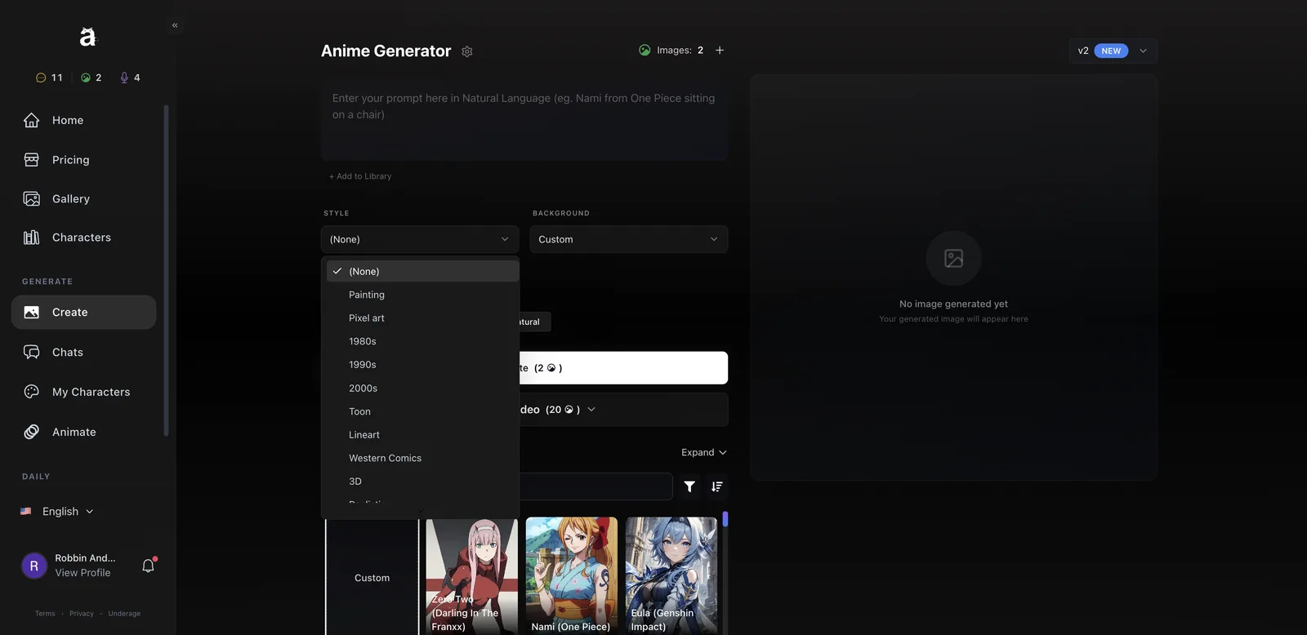This screenshot has width=1307, height=635.
Task: Click into the prompt text area
Action: [524, 120]
